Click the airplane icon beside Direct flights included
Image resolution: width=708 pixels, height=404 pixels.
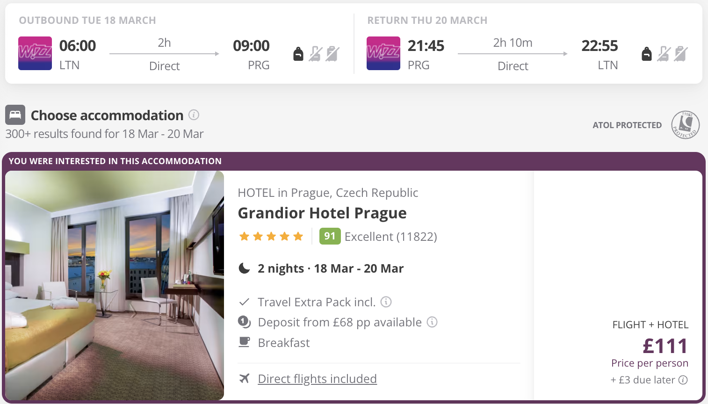pos(245,378)
